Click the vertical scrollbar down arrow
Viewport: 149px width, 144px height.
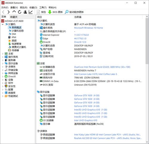[147, 142]
